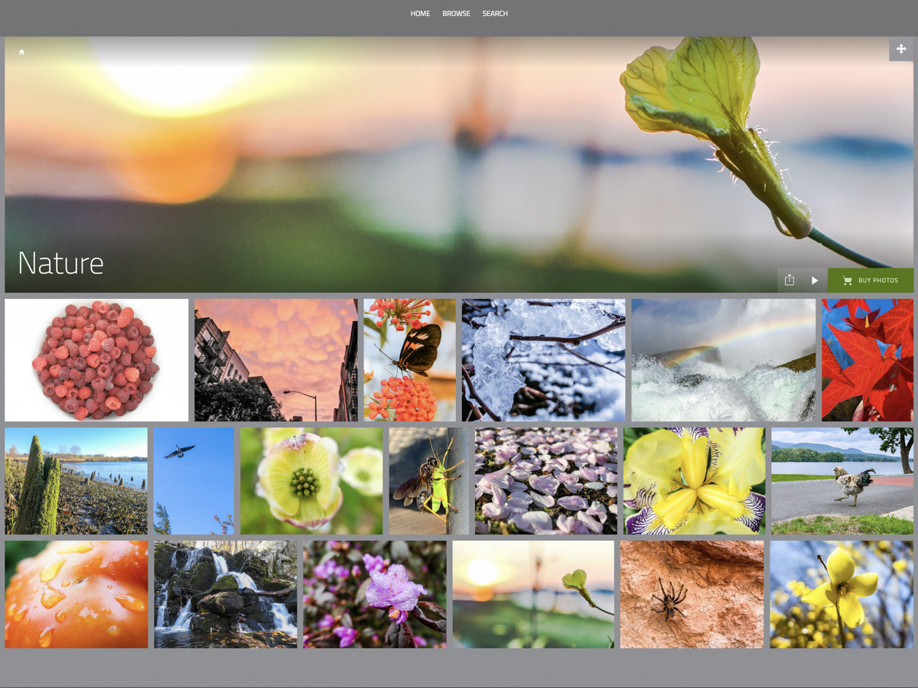The height and width of the screenshot is (688, 918).
Task: Click the Buy Photos cart button
Action: click(x=871, y=281)
